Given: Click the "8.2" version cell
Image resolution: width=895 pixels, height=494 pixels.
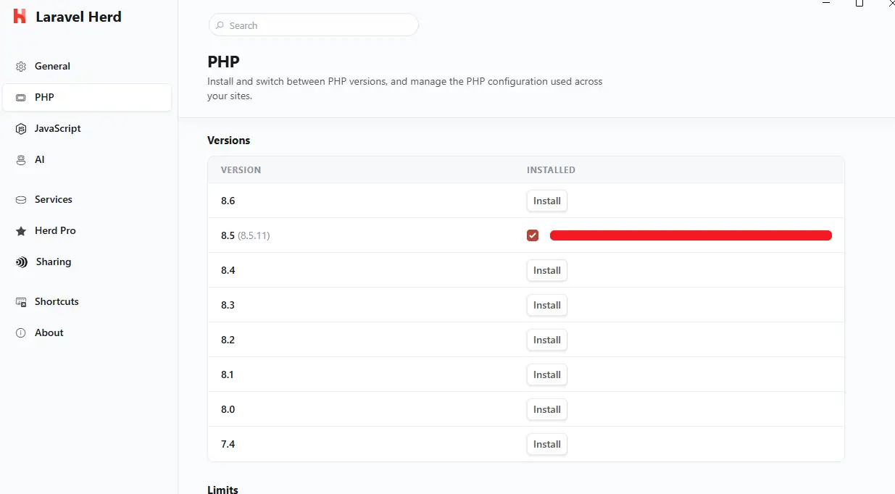Looking at the screenshot, I should (228, 340).
